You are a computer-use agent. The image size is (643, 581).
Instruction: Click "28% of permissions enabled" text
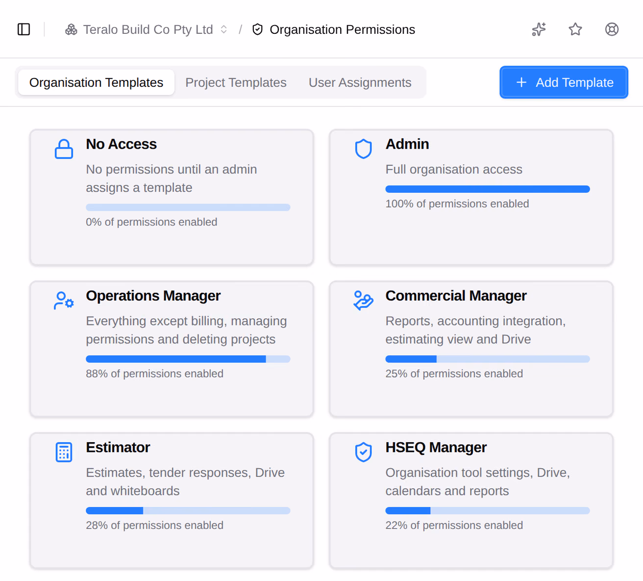154,525
